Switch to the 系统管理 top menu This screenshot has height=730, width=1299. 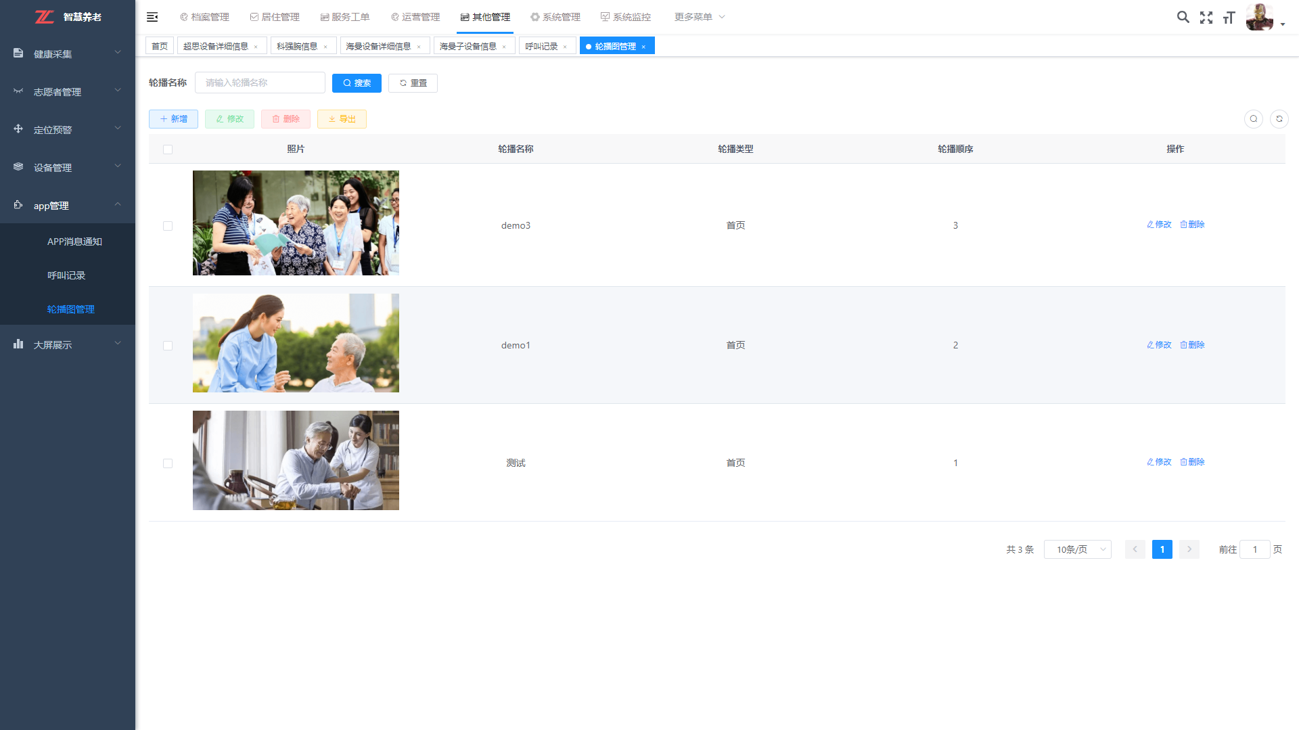[x=555, y=17]
